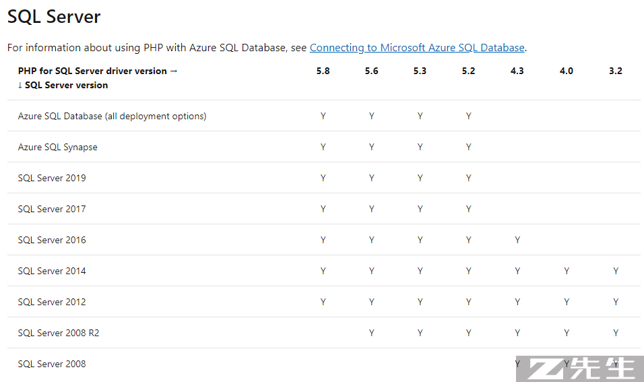Screen dimensions: 644x382
Task: Click the Y for SQL Server 2014 under 5.6
Action: tap(372, 271)
